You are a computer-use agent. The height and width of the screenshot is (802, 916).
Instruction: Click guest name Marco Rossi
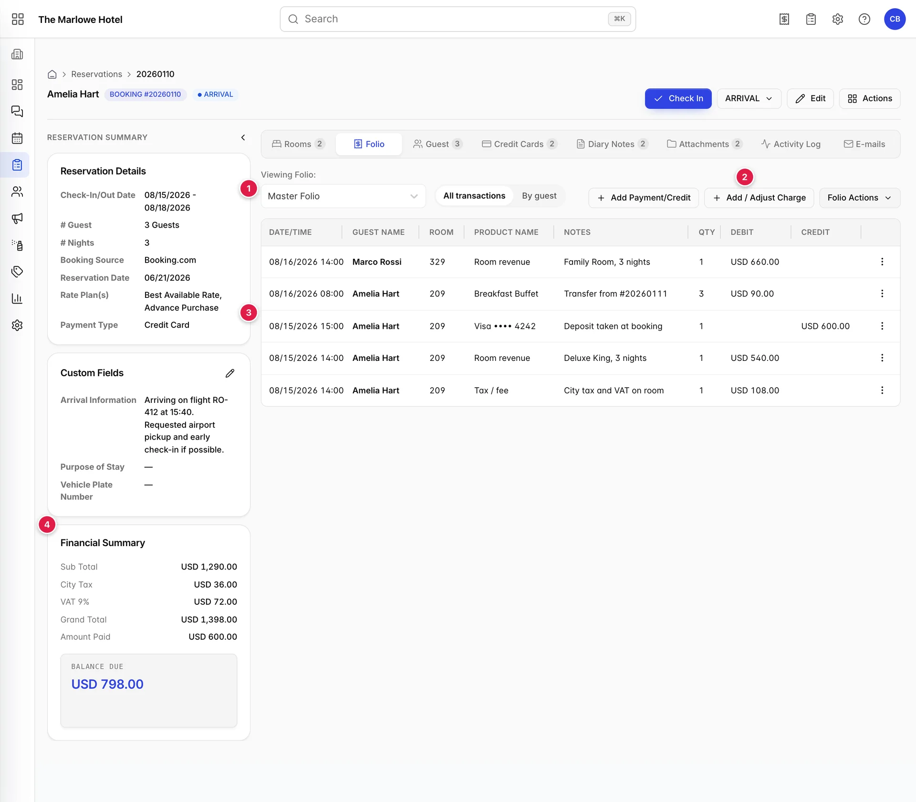coord(377,262)
